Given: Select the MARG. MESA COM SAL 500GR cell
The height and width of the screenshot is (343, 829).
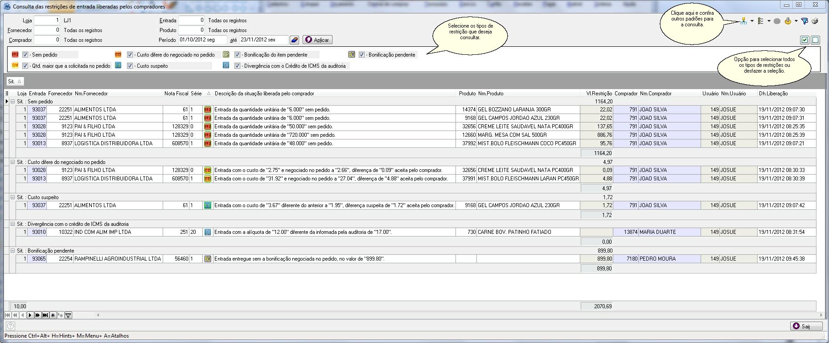Looking at the screenshot, I should click(x=528, y=135).
